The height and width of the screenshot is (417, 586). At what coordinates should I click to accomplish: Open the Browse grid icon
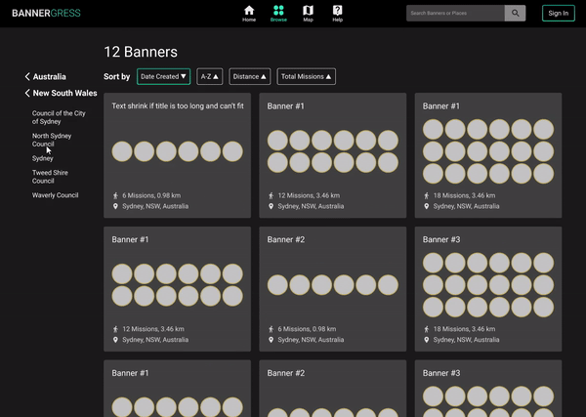click(278, 13)
